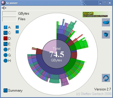Minimize the Scanner window
This screenshot has width=113, height=98.
[x=101, y=3]
